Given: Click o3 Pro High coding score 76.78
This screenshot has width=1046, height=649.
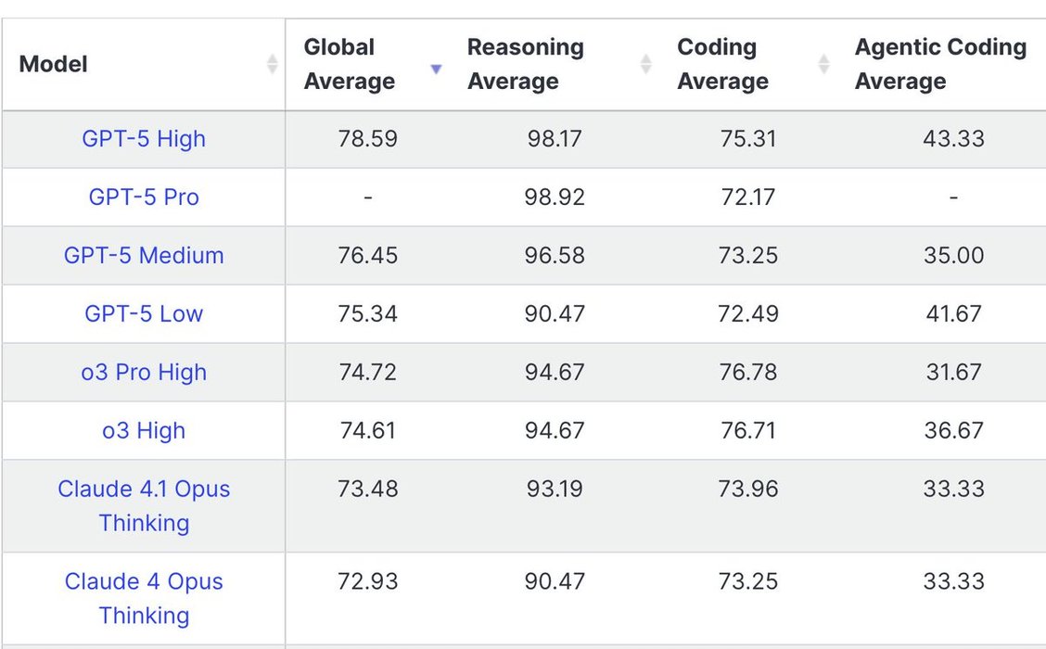Looking at the screenshot, I should (748, 373).
